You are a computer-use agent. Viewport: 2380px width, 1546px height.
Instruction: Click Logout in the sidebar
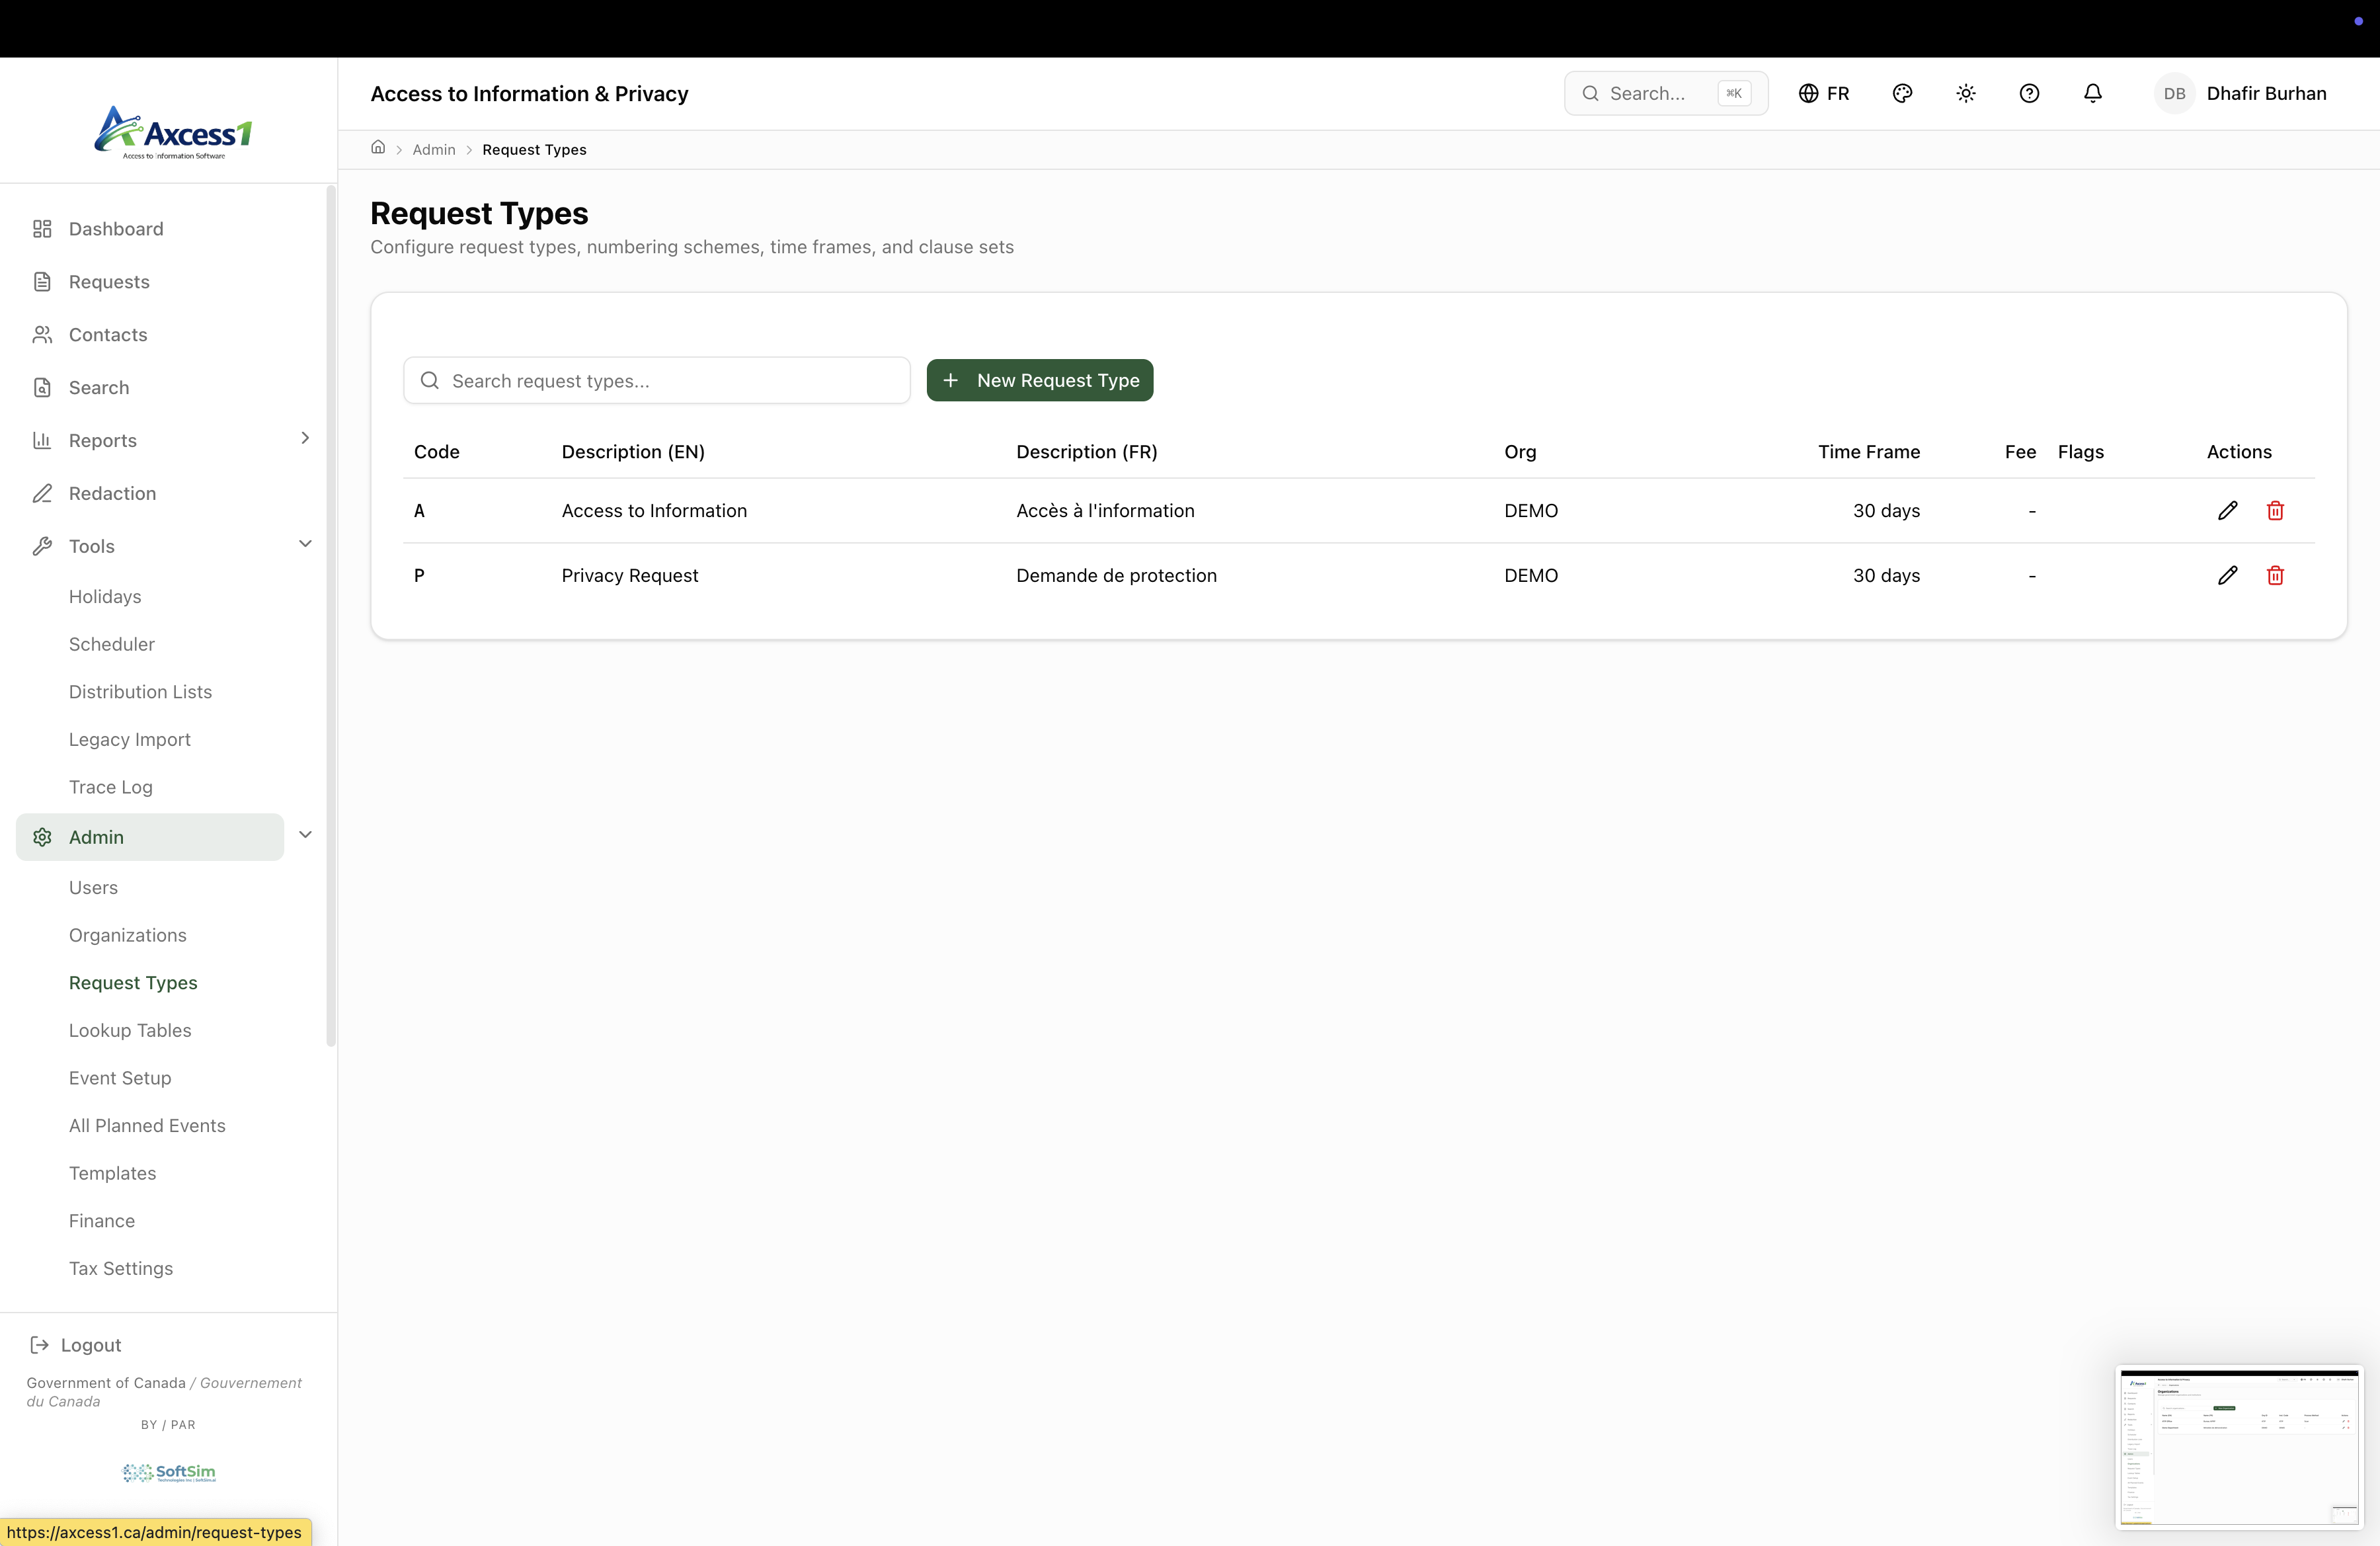(x=90, y=1345)
